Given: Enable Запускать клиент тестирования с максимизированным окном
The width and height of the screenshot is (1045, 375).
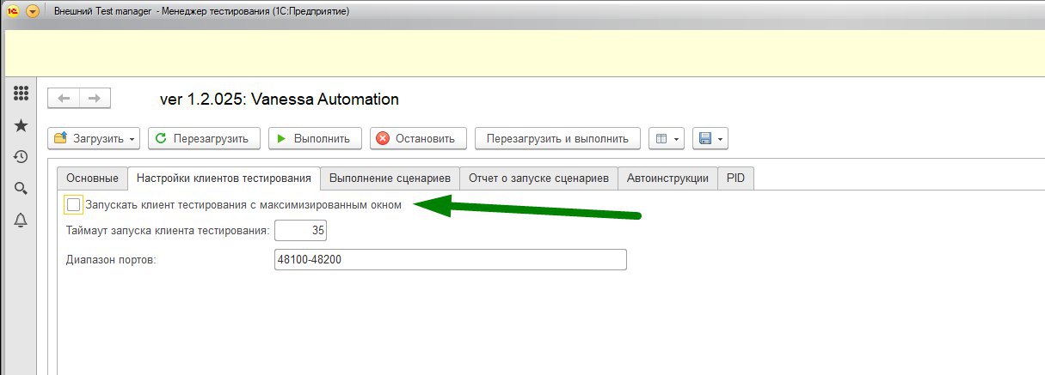Looking at the screenshot, I should click(74, 205).
